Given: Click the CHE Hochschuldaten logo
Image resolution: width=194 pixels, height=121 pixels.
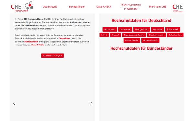Looking at the screenshot, I should coord(22,6).
